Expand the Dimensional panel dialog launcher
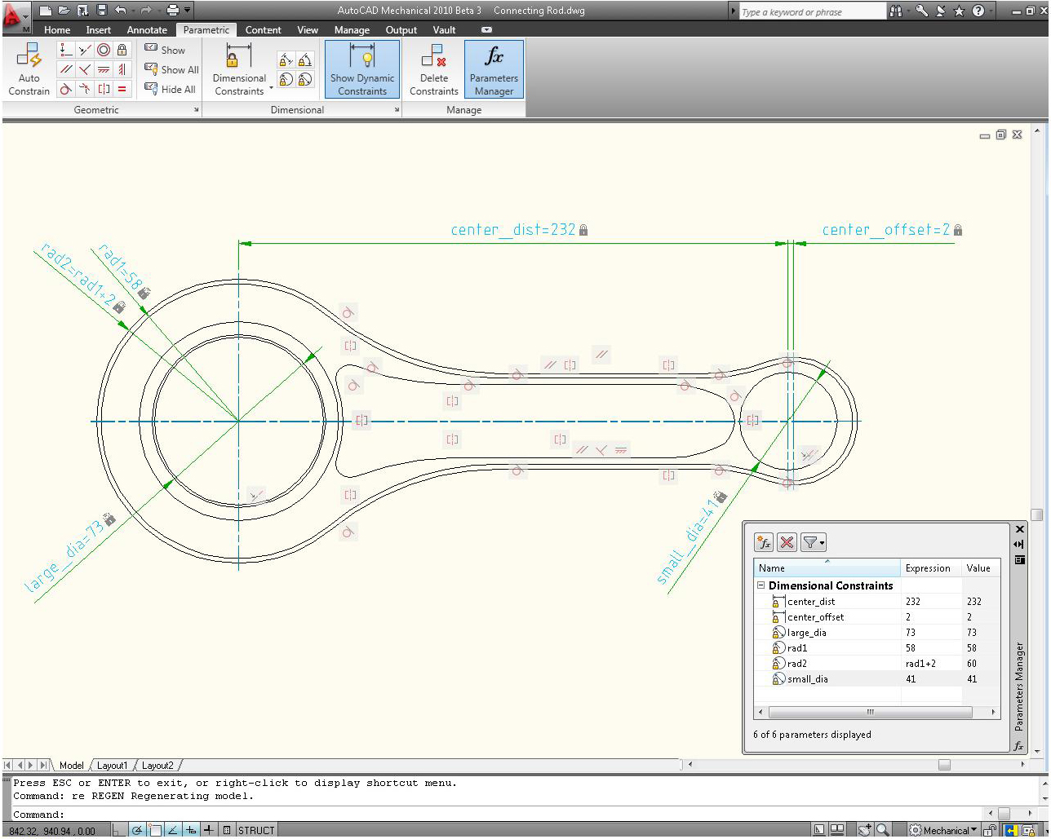 [x=397, y=110]
